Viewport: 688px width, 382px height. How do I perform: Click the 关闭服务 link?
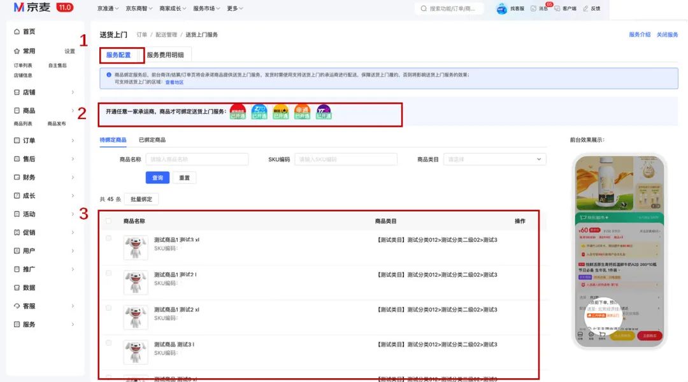668,34
